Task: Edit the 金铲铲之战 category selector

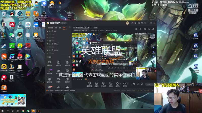Action: (x=81, y=30)
